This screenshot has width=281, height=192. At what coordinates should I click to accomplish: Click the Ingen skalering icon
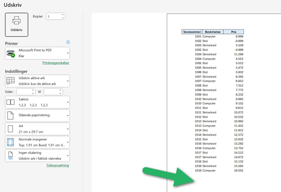coord(10,155)
